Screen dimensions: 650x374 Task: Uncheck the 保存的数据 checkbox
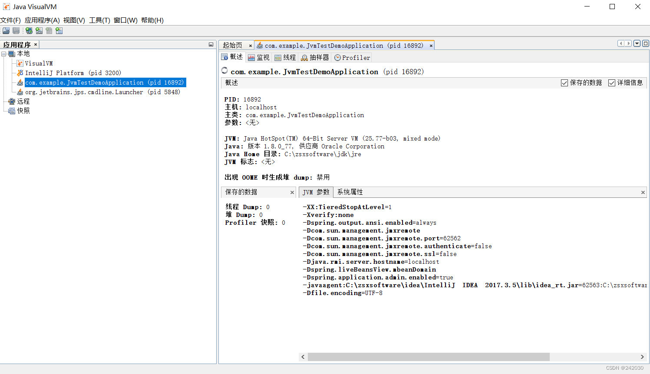(564, 83)
